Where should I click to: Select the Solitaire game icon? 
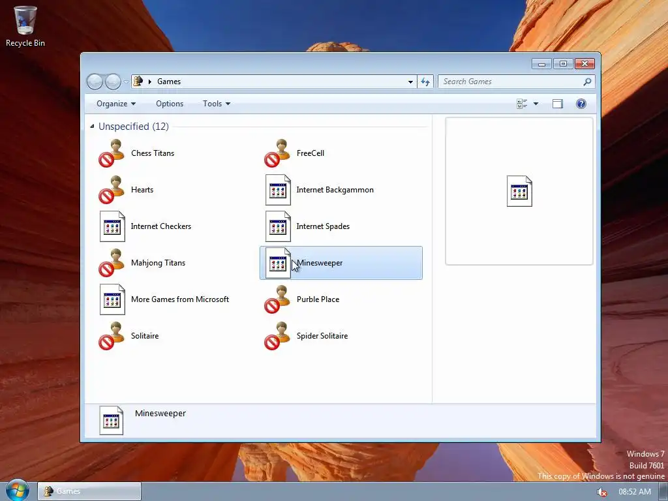pos(112,336)
